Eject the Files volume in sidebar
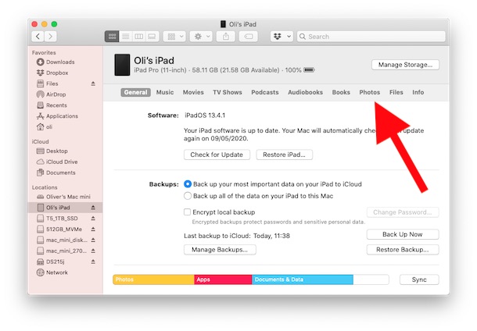 93,84
